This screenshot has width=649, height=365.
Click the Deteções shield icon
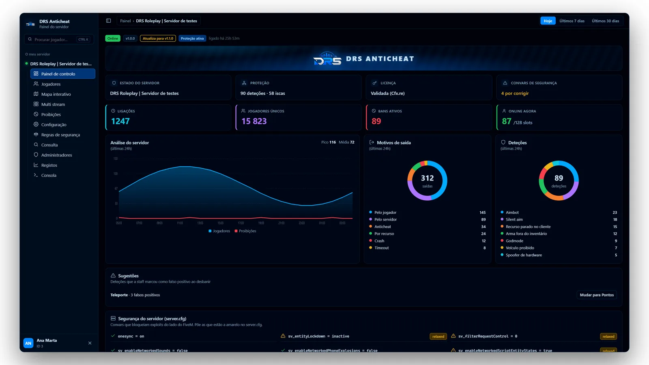[503, 142]
